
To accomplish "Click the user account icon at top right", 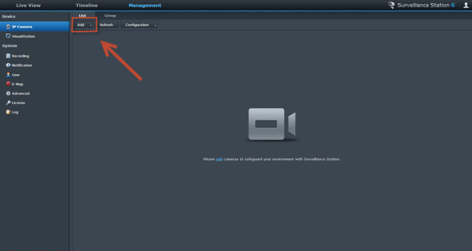I will point(465,5).
